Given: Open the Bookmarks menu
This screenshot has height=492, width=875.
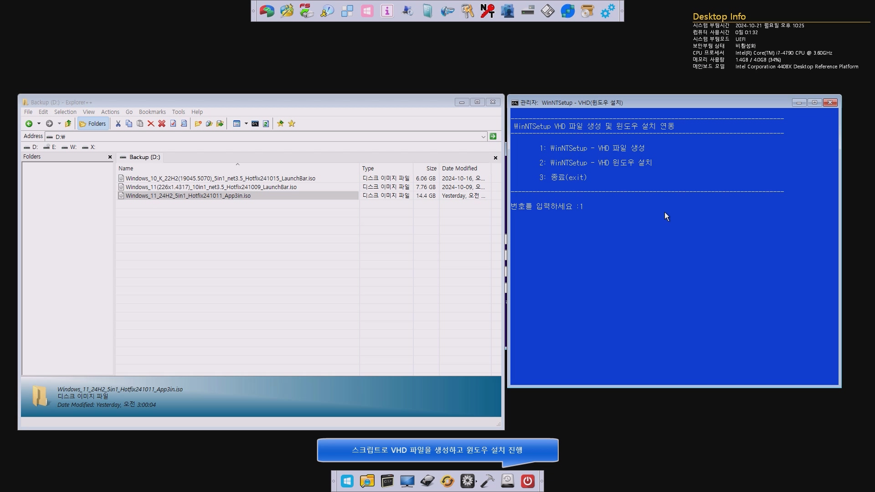Looking at the screenshot, I should click(152, 112).
